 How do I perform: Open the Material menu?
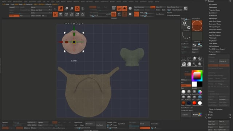click(76, 1)
